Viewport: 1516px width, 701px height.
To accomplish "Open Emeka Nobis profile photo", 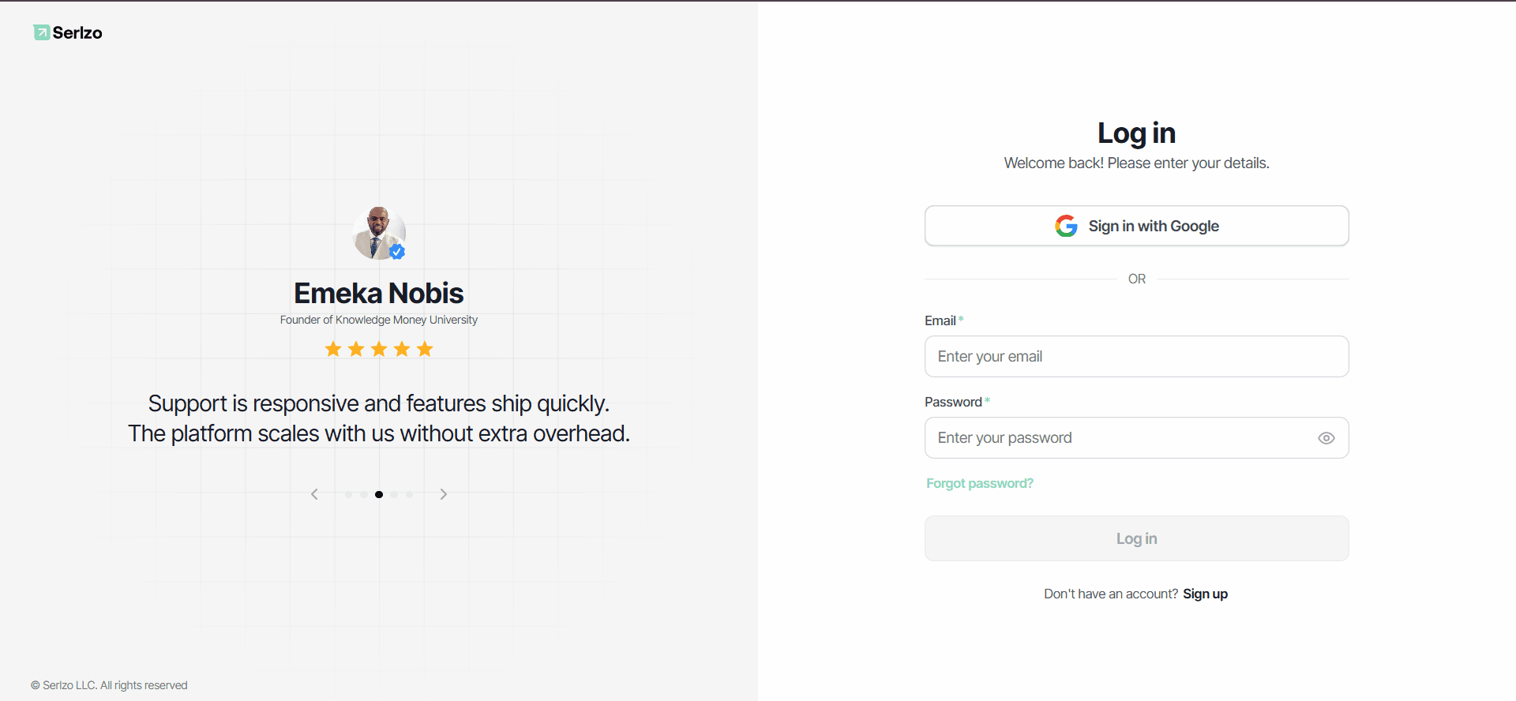I will point(379,233).
